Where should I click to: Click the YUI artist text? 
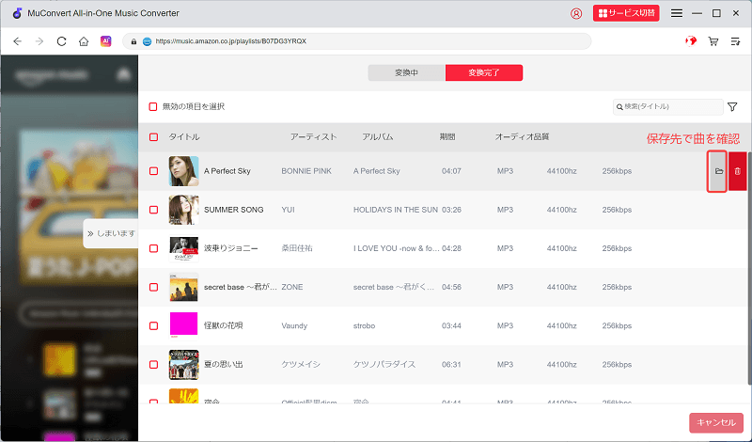click(288, 210)
